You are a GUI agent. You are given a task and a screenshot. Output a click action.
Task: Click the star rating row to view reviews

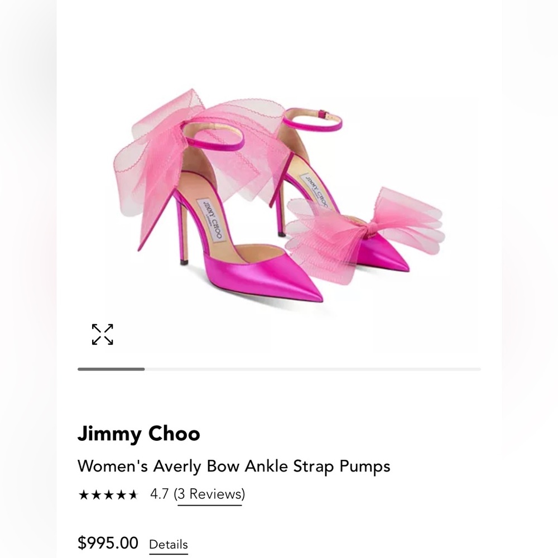coord(109,494)
